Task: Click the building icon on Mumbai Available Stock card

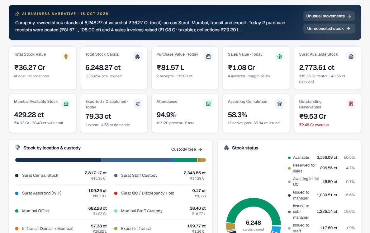Action: click(66, 104)
